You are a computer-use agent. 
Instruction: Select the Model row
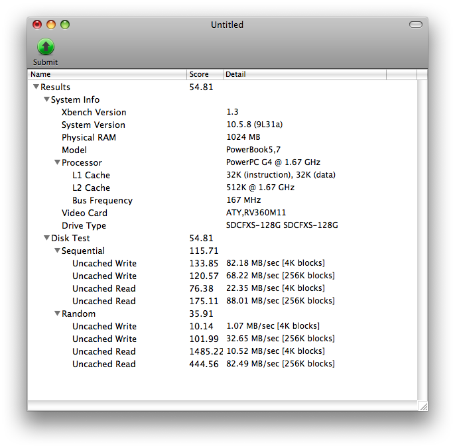pos(223,150)
